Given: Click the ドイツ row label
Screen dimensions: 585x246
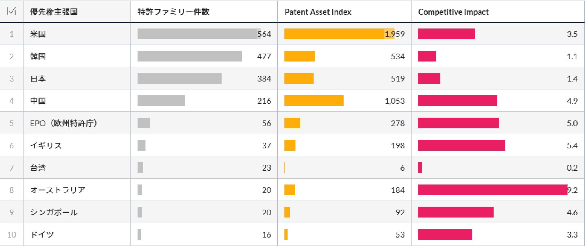Looking at the screenshot, I should click(42, 235).
